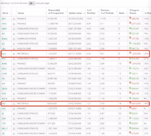Click the history icon in SPY row

tap(14, 19)
